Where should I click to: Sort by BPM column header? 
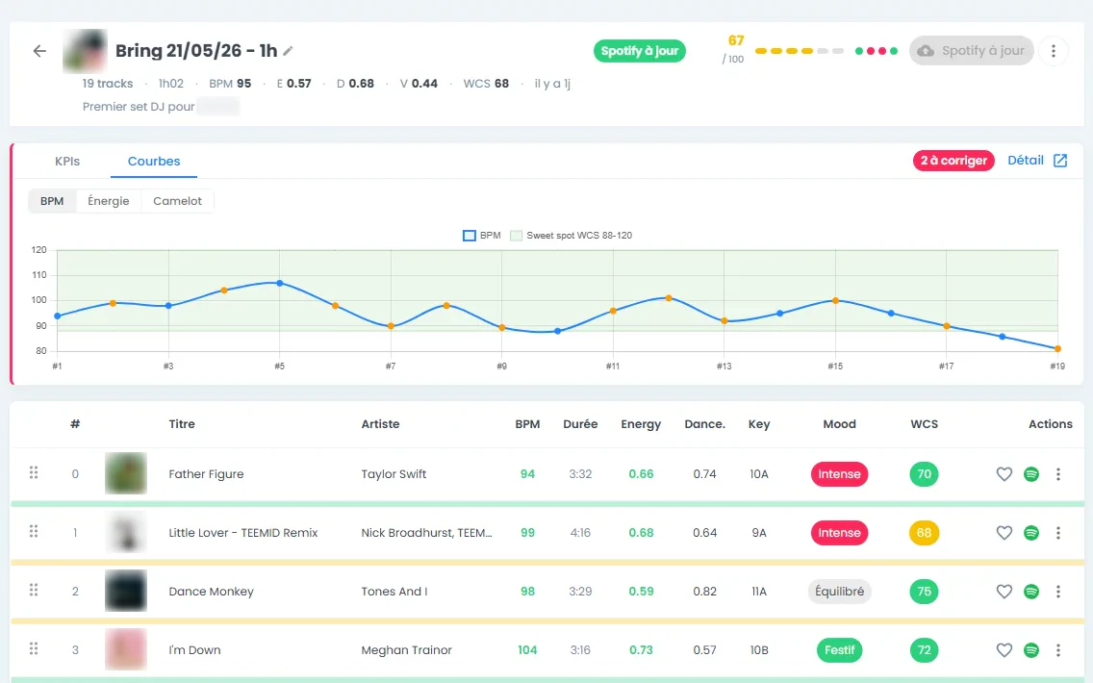[x=527, y=424]
